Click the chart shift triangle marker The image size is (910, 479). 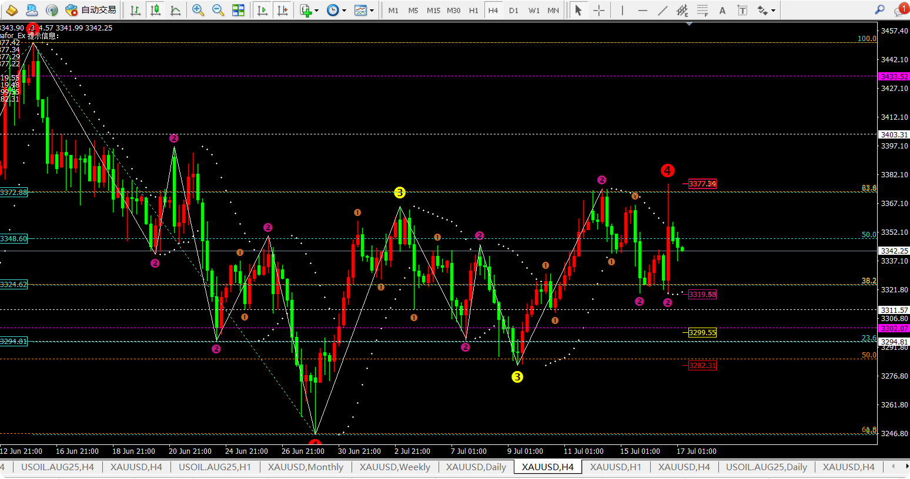pos(689,24)
